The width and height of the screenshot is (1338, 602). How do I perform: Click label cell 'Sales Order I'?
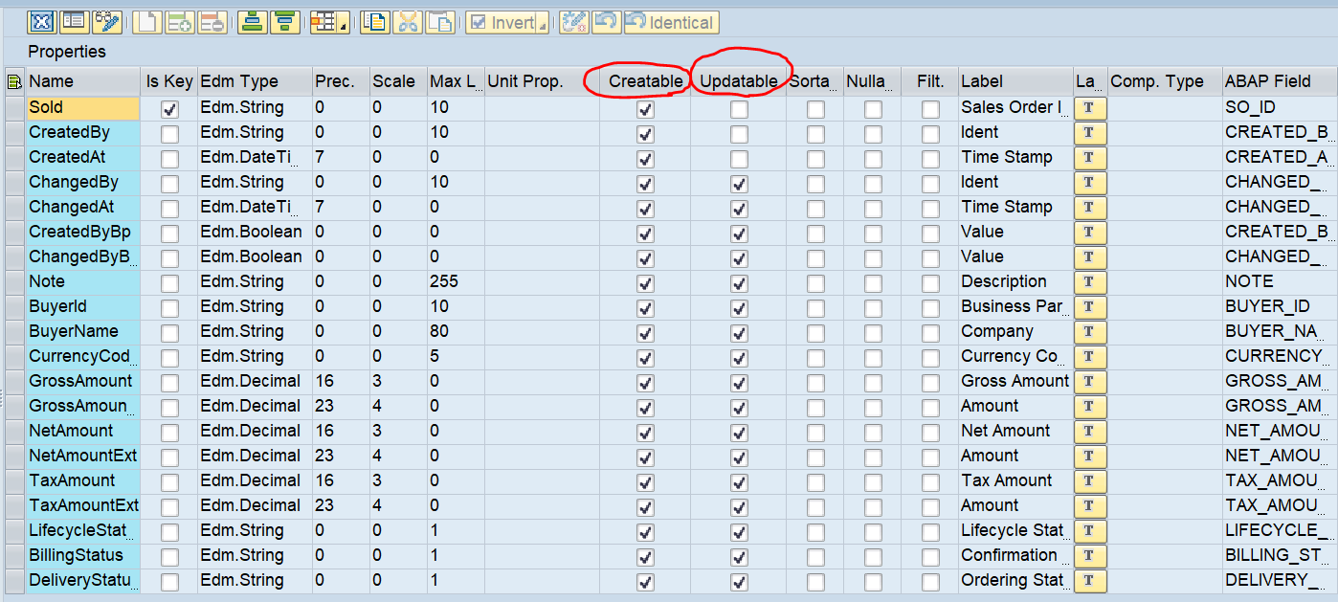click(x=1015, y=107)
